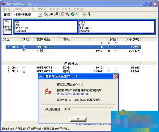
Task: Select the 1 (C:) partition block in disk map
Action: 7,27
